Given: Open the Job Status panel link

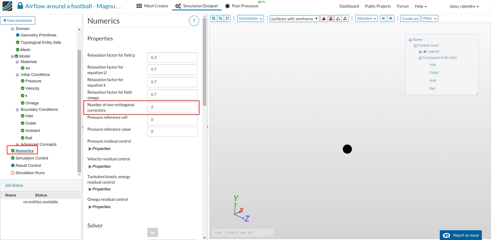Looking at the screenshot, I should coord(14,186).
